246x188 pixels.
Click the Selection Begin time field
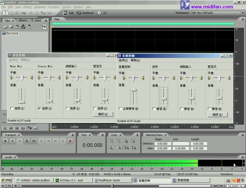pos(163,144)
